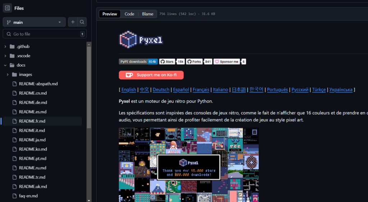
Task: Open README.cn.md file
Action: (33, 93)
